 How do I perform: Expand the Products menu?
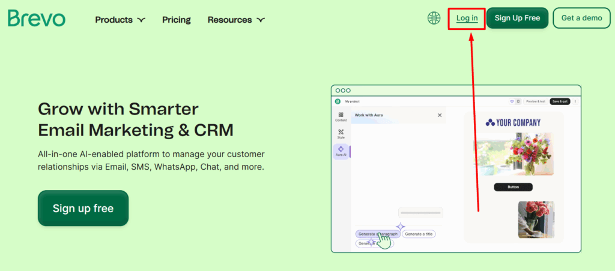coord(120,20)
